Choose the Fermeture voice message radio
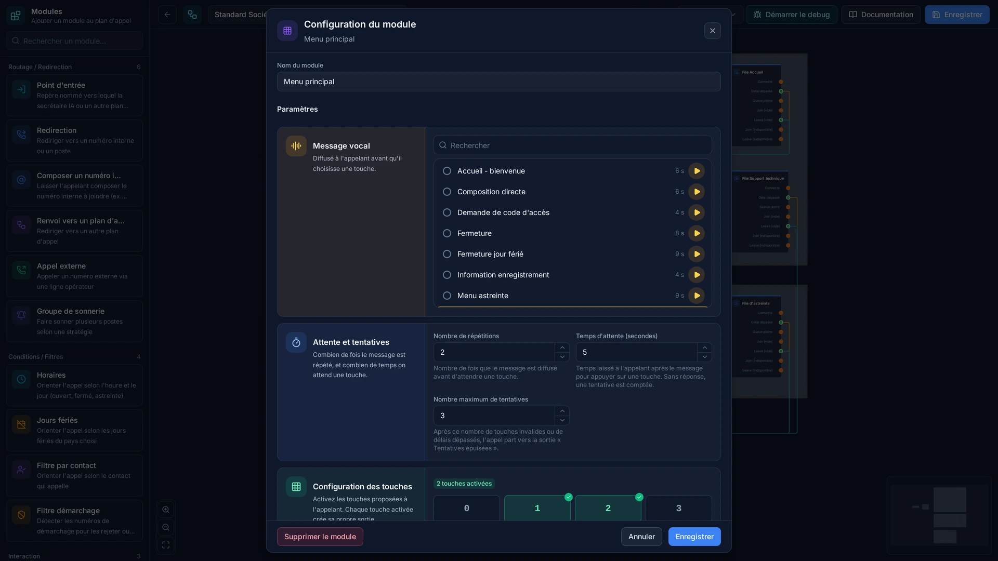 pyautogui.click(x=447, y=233)
